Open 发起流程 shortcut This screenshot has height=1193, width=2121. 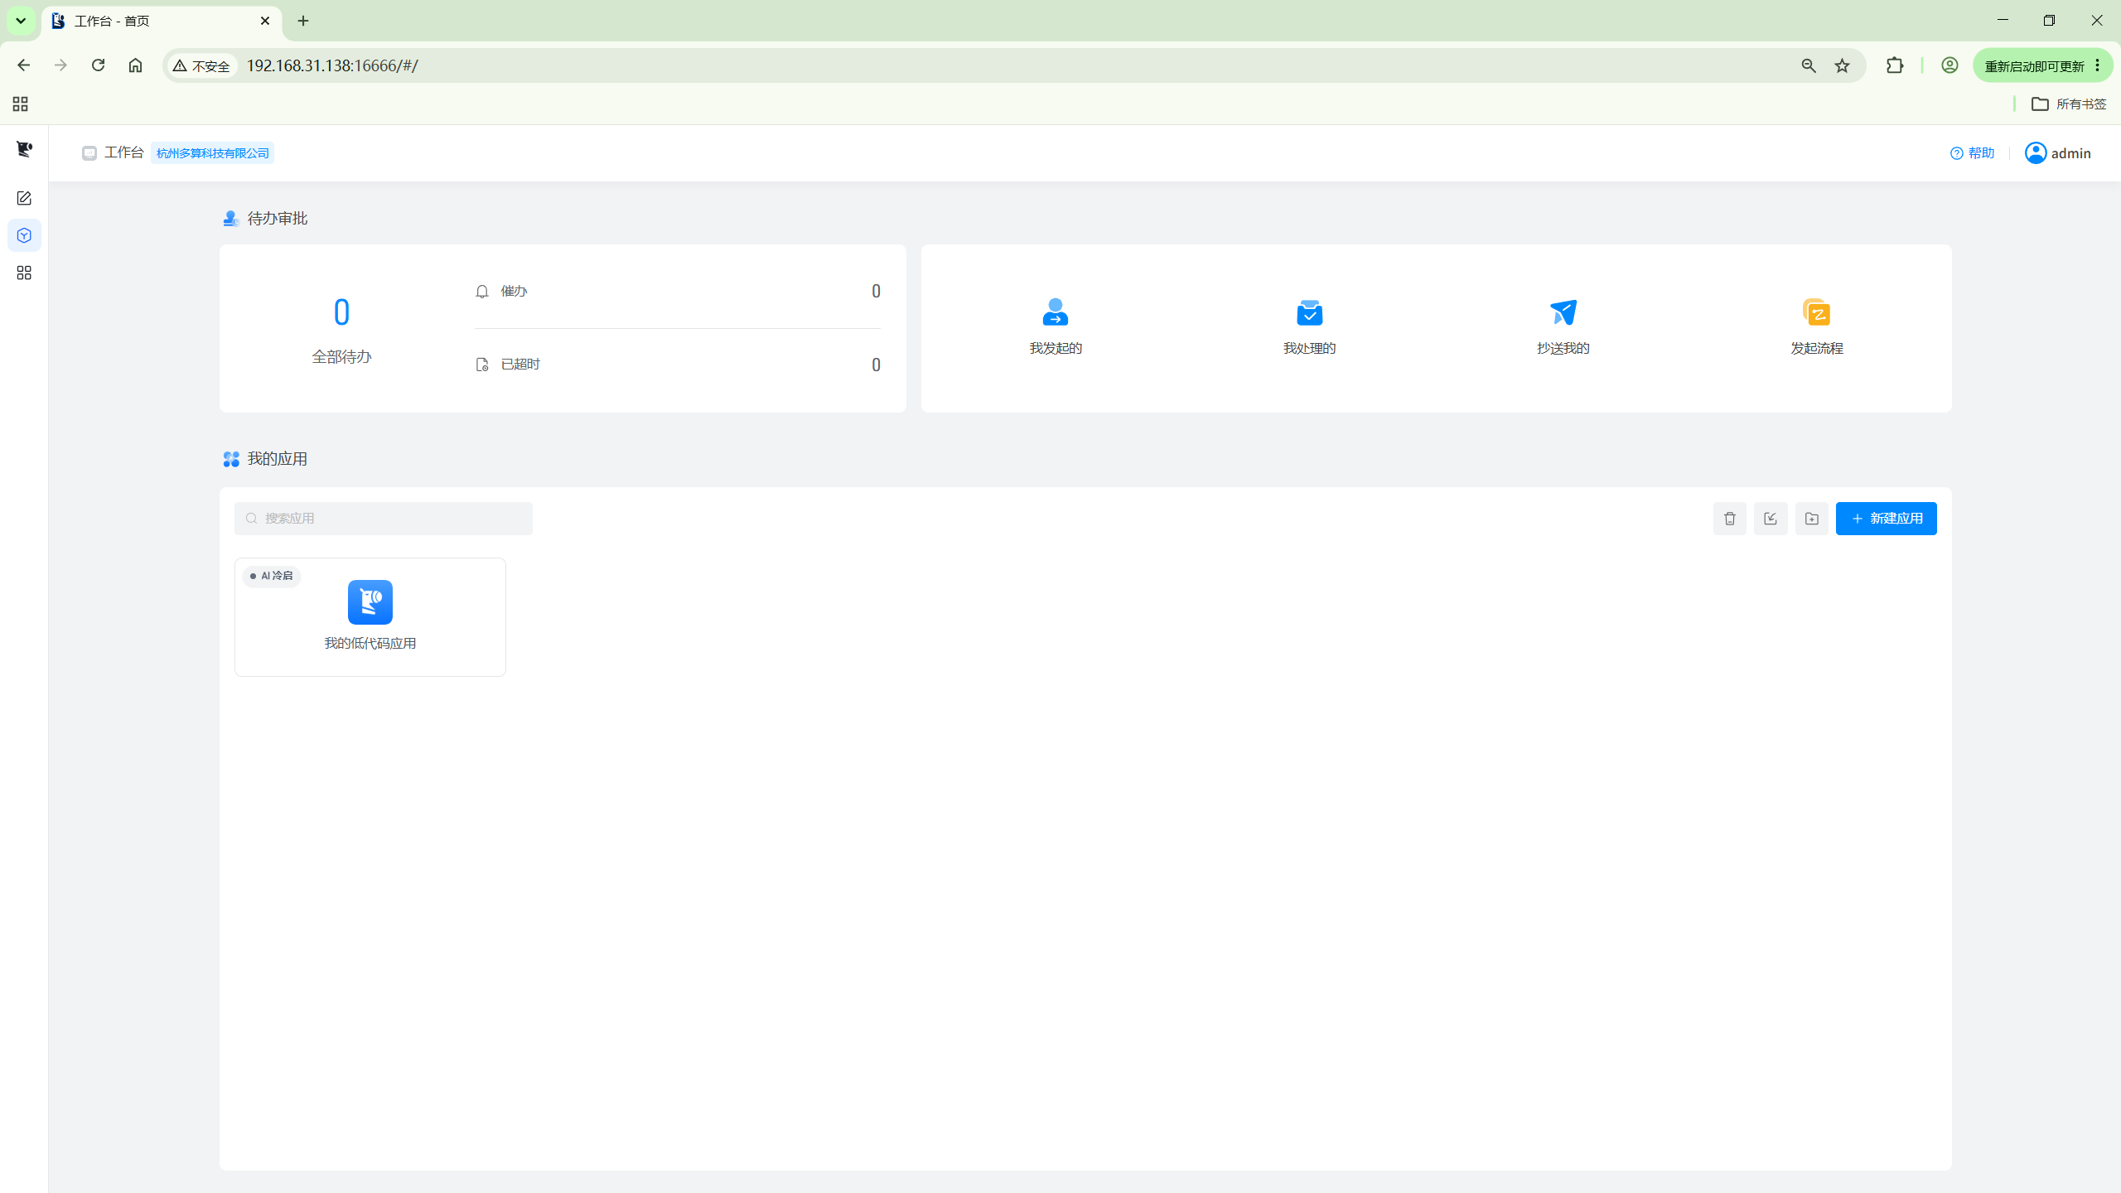1816,326
